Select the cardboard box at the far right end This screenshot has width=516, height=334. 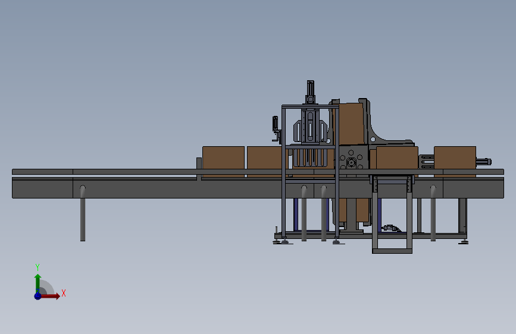point(455,158)
